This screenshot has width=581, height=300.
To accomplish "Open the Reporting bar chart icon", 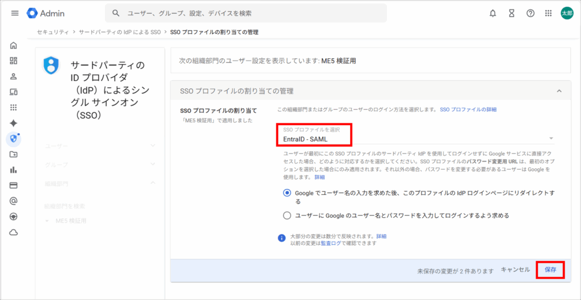I will (14, 169).
